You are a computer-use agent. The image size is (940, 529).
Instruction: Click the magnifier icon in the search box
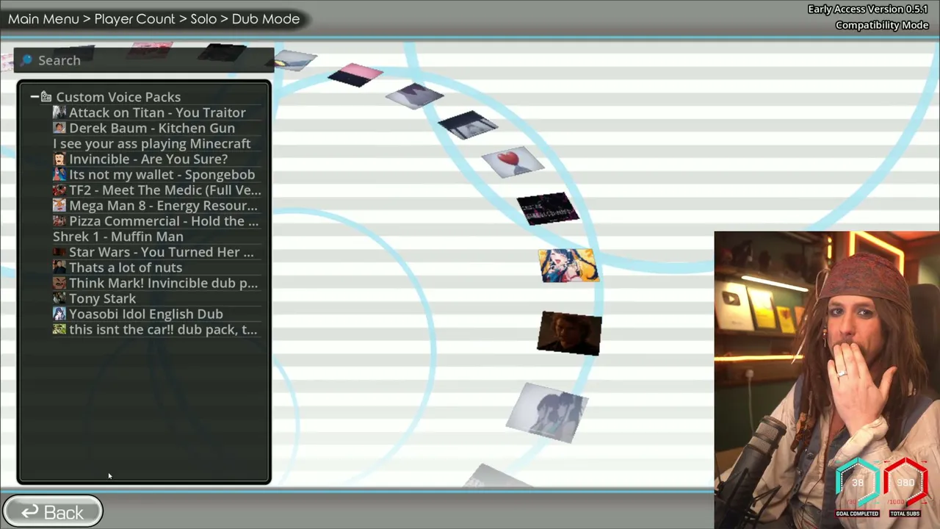26,60
